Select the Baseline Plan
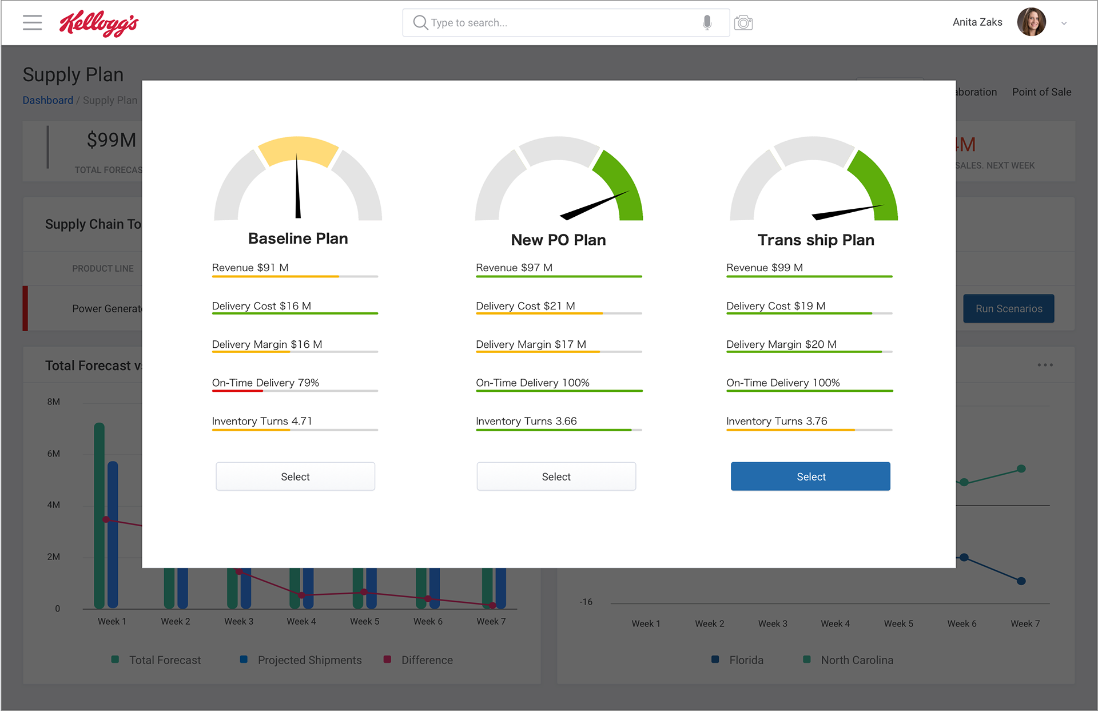Image resolution: width=1098 pixels, height=711 pixels. [295, 476]
